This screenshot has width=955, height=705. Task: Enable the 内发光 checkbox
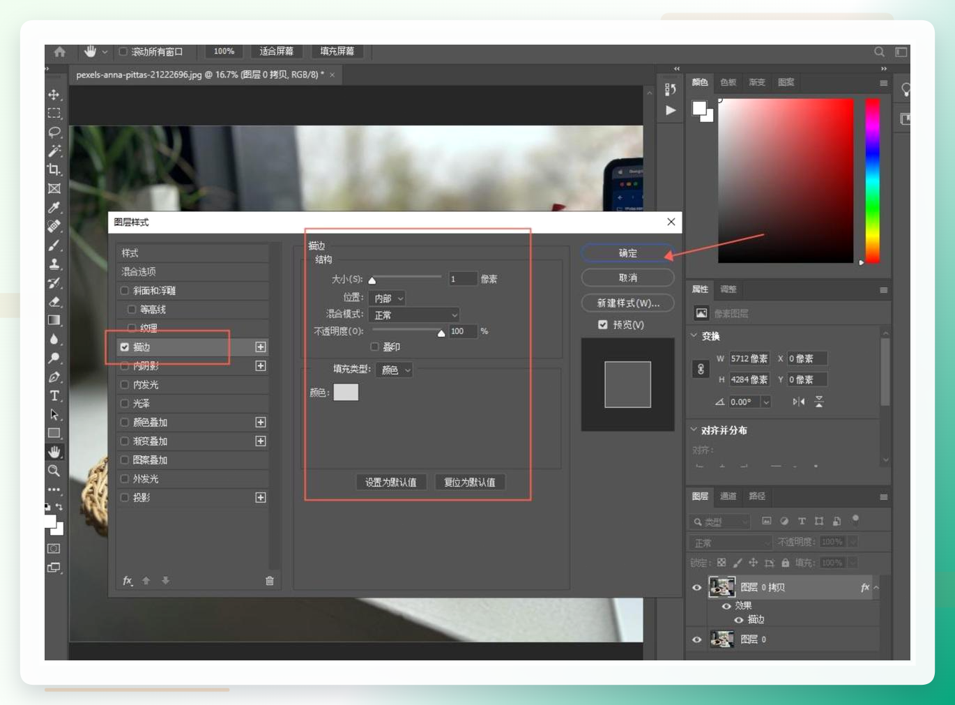pos(125,384)
